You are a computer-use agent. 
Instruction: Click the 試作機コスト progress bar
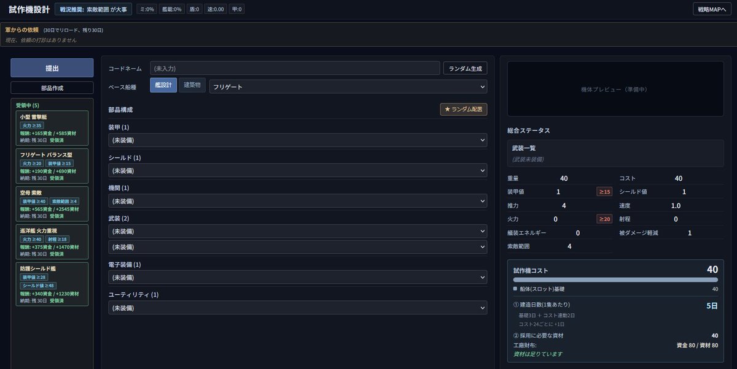615,280
